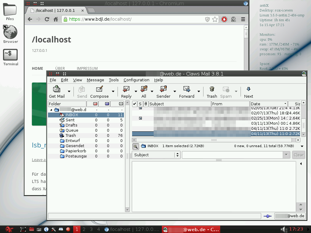The width and height of the screenshot is (311, 233).
Task: Open the Subject search type combo box
Action: pyautogui.click(x=157, y=155)
